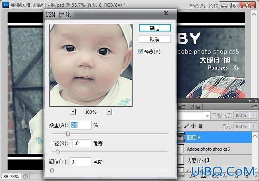The height and width of the screenshot is (181, 259).
Task: Zoom in the dialog preview with plus button
Action: tap(109, 112)
